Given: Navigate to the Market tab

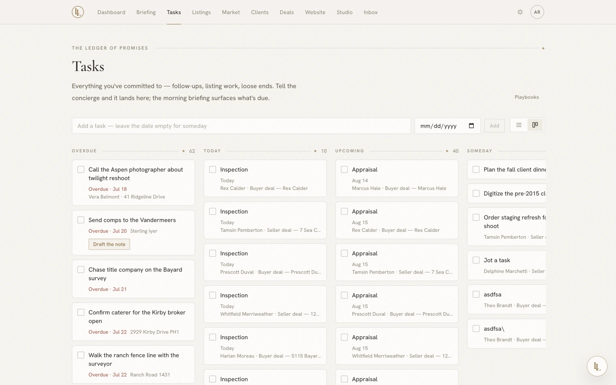Looking at the screenshot, I should tap(231, 12).
